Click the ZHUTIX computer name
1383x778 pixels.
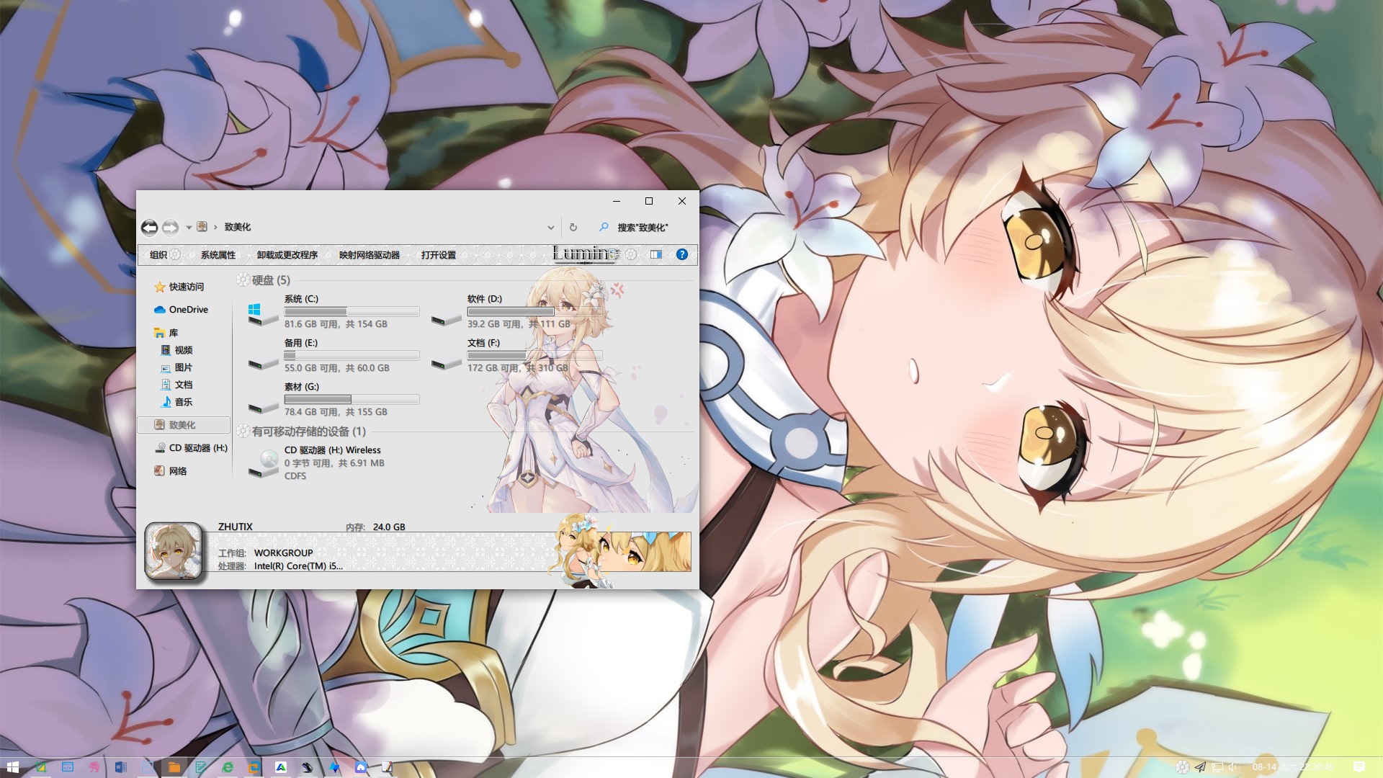point(236,527)
